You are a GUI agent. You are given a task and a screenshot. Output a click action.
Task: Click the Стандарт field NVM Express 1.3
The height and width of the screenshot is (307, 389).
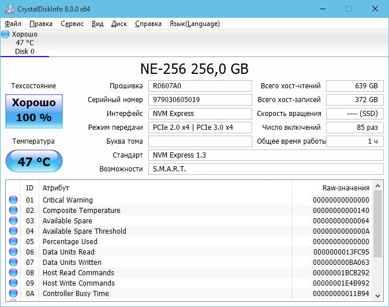click(266, 155)
